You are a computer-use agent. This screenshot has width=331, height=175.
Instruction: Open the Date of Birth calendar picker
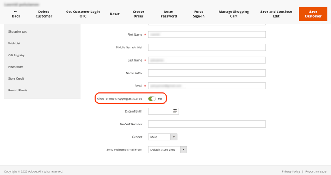point(175,111)
